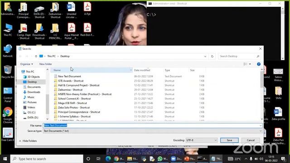The width and height of the screenshot is (290, 163).
Task: Click the Cancel button
Action: tap(251, 140)
